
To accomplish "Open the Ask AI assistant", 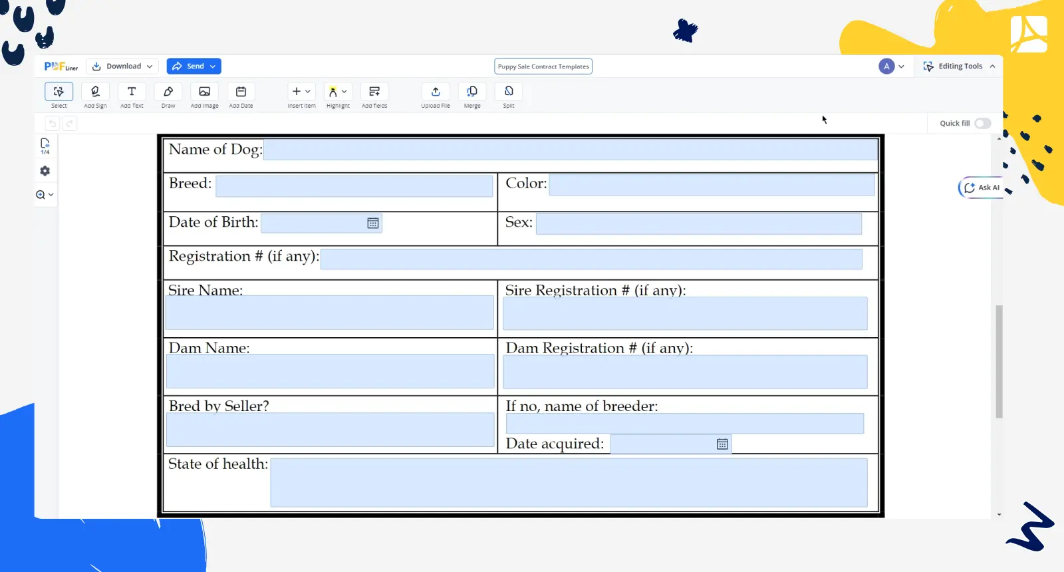I will click(982, 188).
